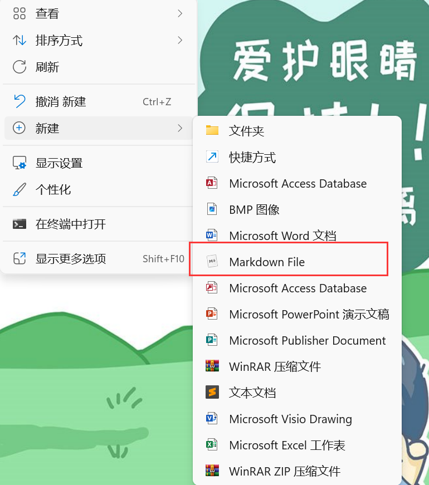Expand the 查看 submenu arrow

pyautogui.click(x=180, y=13)
